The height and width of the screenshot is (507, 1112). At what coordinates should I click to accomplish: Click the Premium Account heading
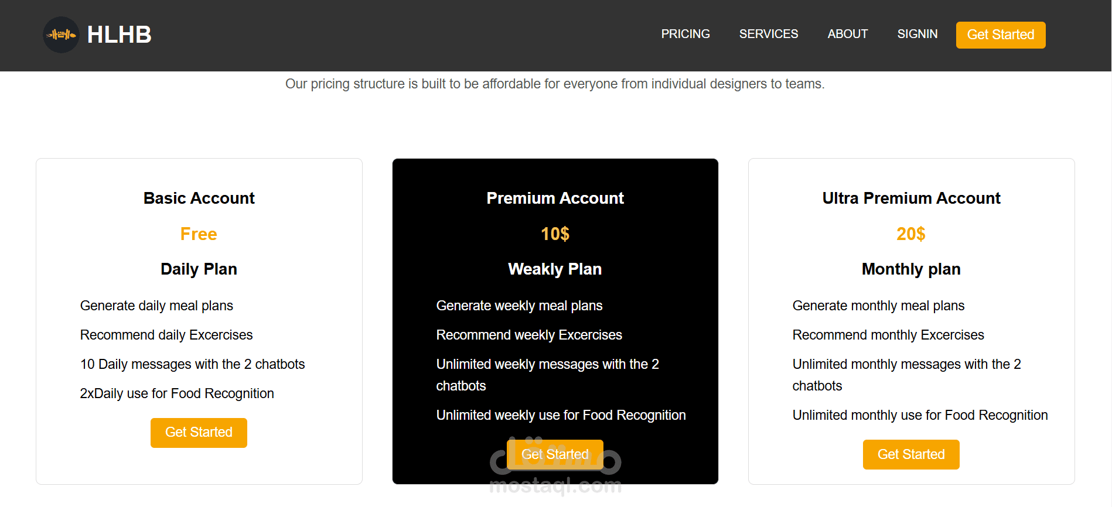[x=555, y=198]
